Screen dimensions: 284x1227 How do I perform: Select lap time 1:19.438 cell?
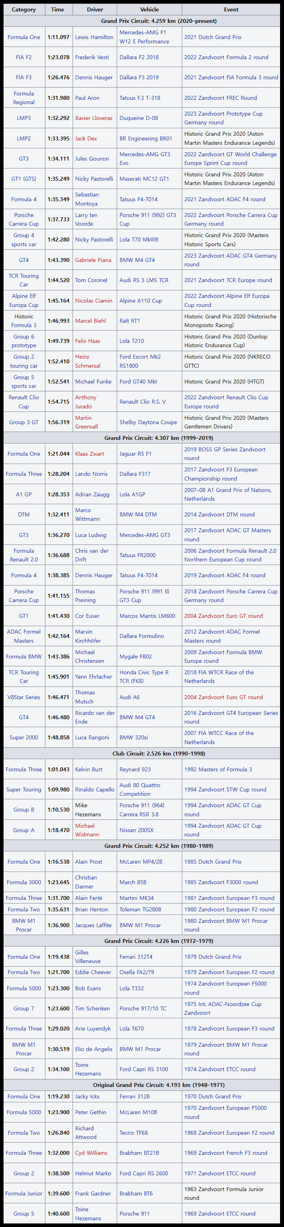tap(58, 956)
